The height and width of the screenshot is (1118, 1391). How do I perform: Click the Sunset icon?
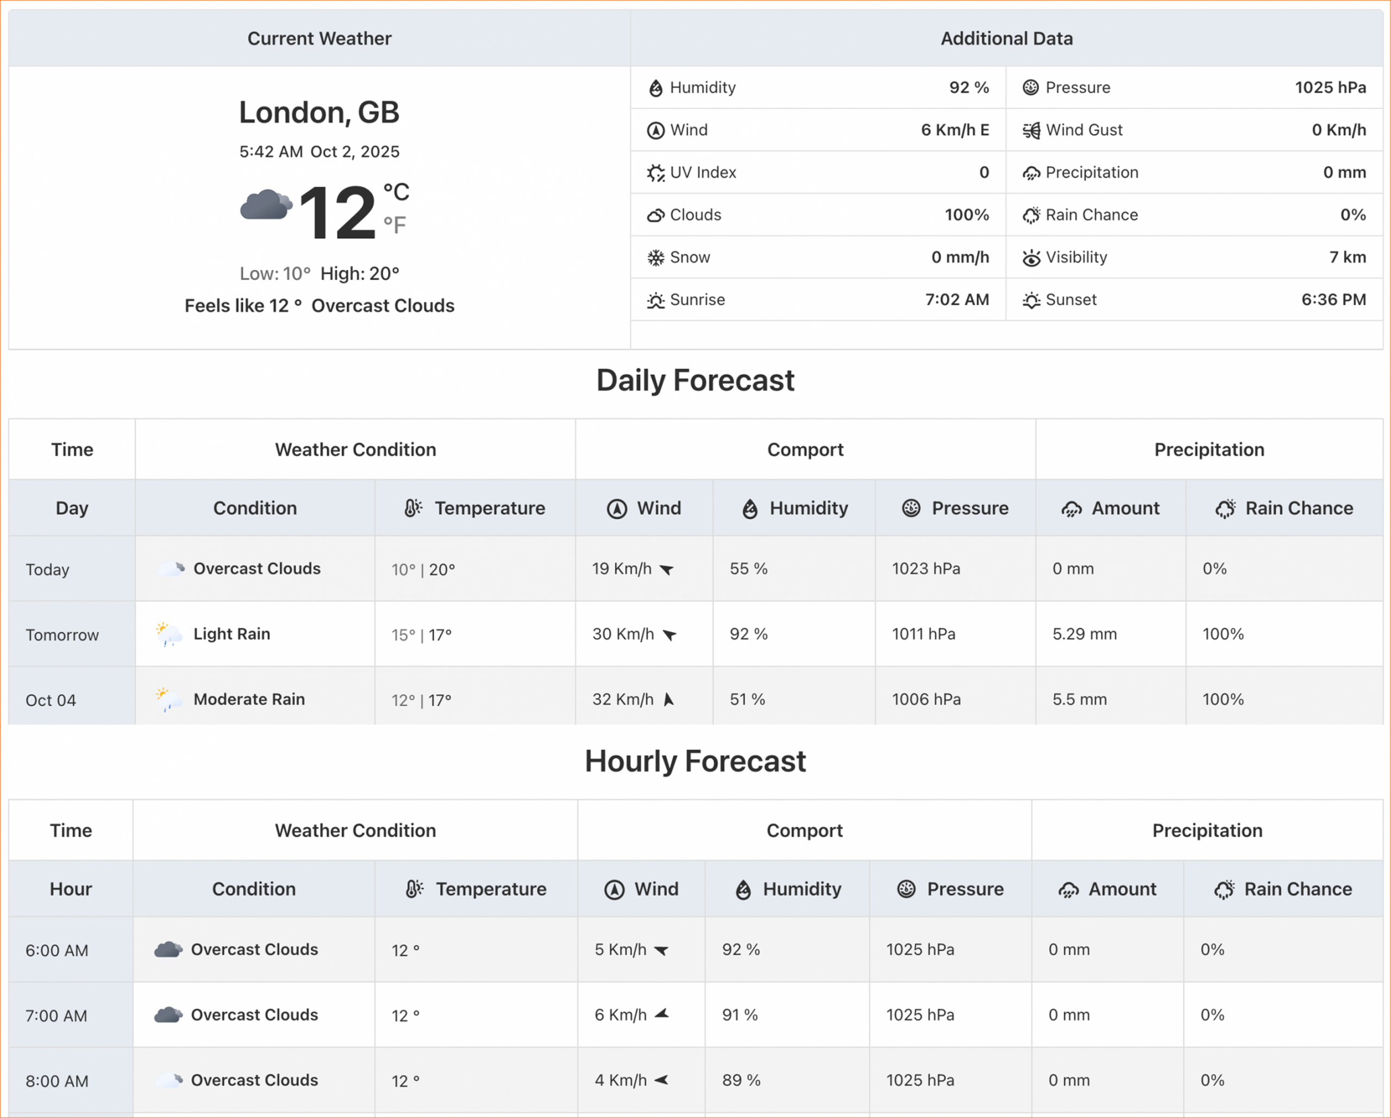pos(1031,300)
